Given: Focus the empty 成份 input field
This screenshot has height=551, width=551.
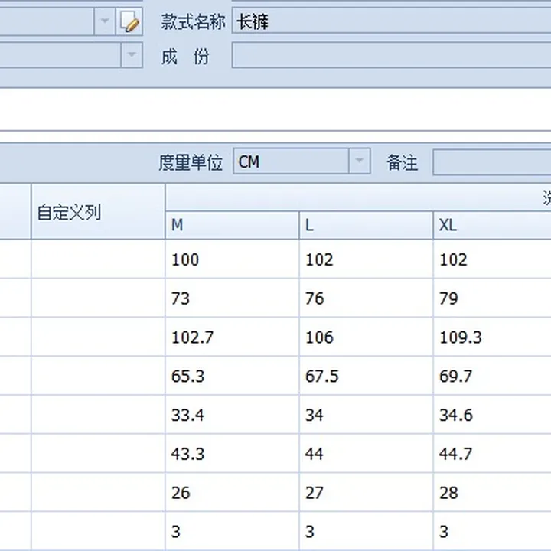Looking at the screenshot, I should 390,56.
